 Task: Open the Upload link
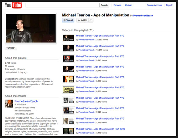pos(129,5)
